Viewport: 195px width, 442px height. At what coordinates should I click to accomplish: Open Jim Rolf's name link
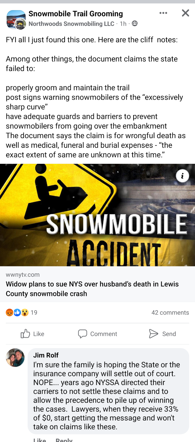(x=46, y=355)
